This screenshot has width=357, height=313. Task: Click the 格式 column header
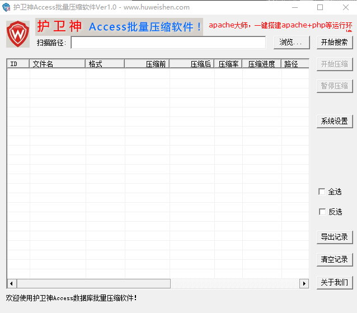pos(105,64)
